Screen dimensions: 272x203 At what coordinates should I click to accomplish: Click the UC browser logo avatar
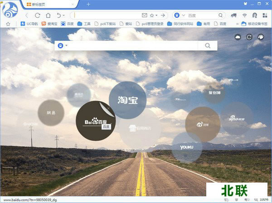click(x=10, y=10)
